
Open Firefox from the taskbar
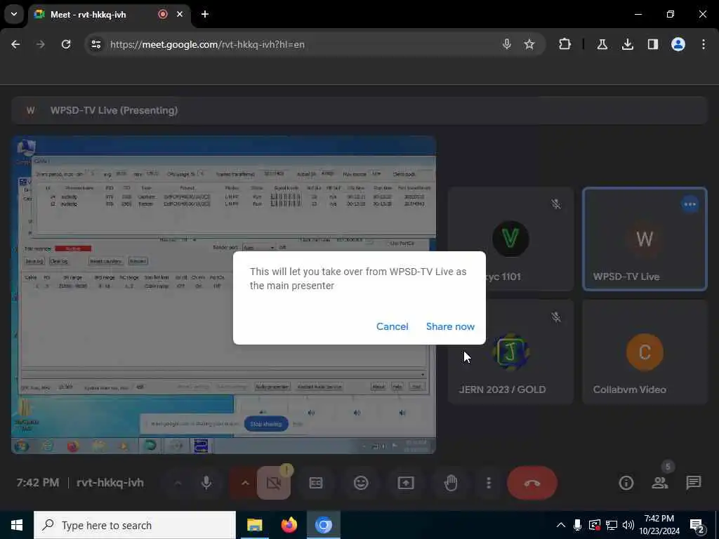click(x=289, y=525)
